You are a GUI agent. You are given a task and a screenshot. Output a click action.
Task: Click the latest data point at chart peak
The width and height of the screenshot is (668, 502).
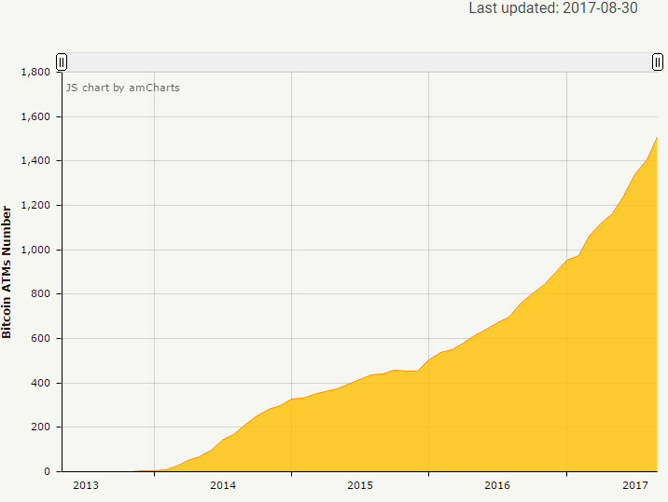(x=657, y=138)
